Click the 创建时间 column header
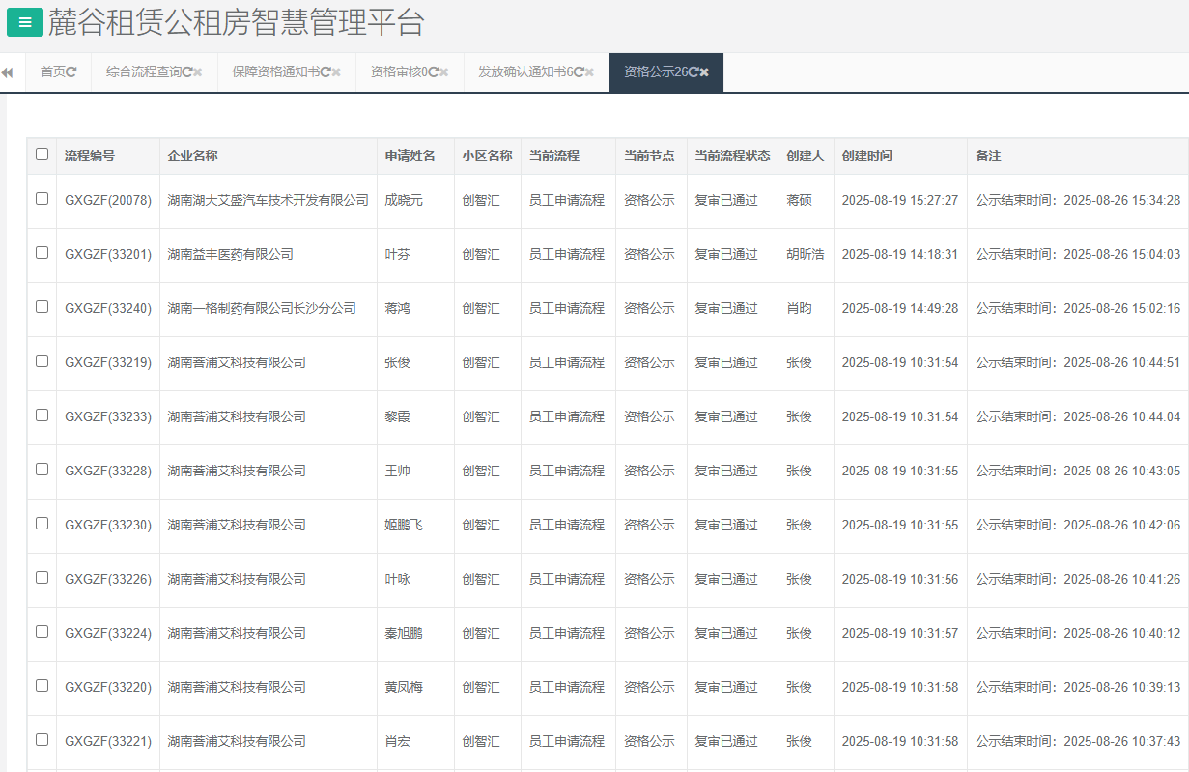This screenshot has width=1189, height=772. [866, 156]
